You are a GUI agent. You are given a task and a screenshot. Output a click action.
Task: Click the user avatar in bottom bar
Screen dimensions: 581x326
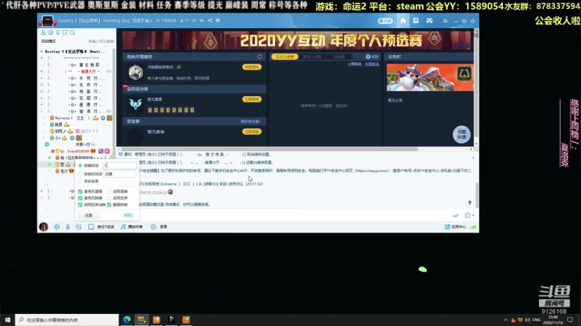pos(44,227)
